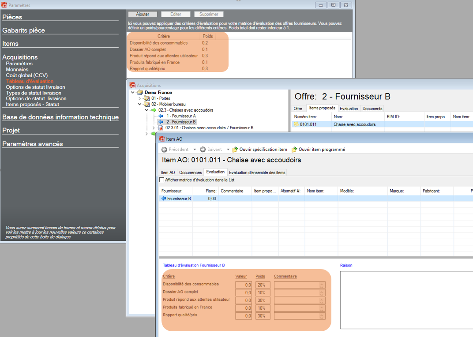Select 1 - Fournisseur A blue arrow item
This screenshot has width=473, height=337.
pos(161,116)
